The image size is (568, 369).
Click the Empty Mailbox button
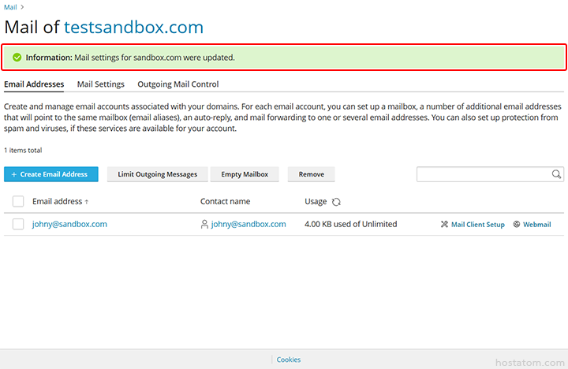[245, 174]
